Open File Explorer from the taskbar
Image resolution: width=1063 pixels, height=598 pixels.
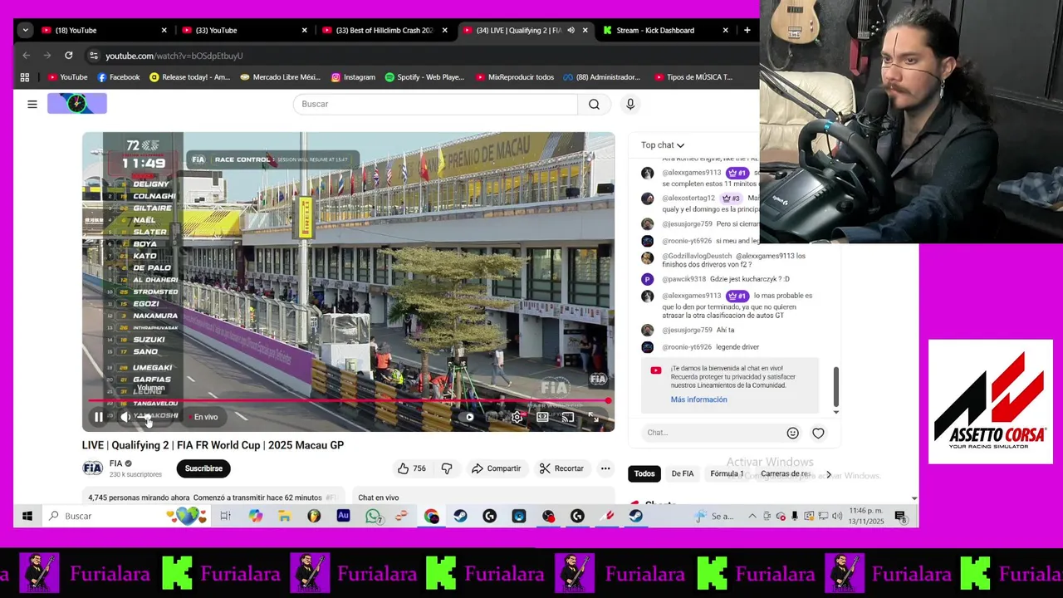284,517
